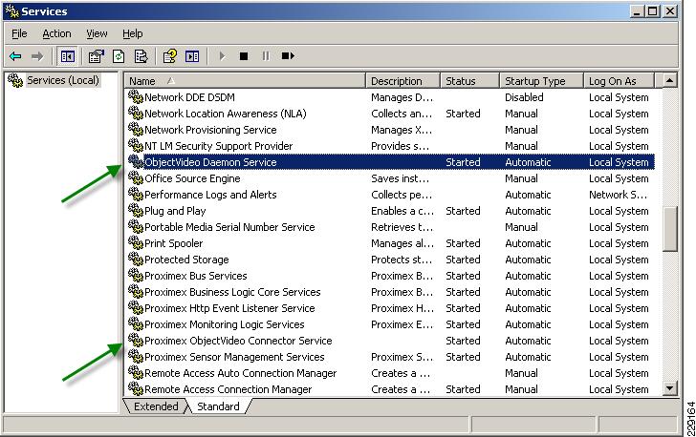Select Portable Media Serial Number Service
Screen dimensions: 696x437
click(x=229, y=227)
